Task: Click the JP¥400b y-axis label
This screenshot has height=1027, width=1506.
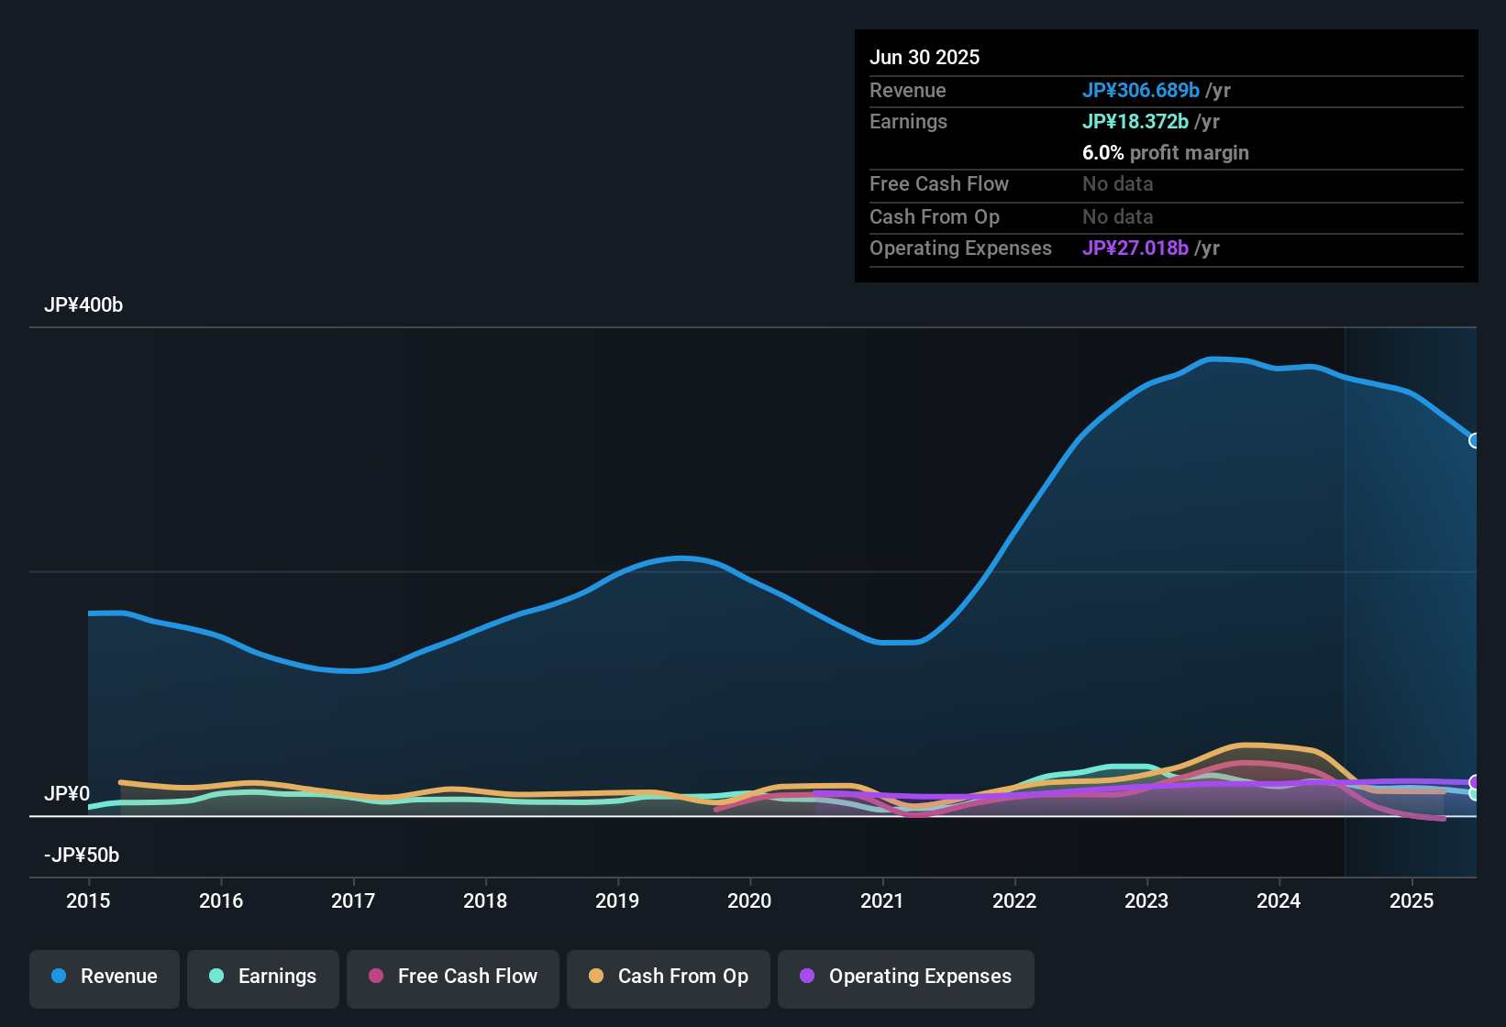Action: point(83,305)
